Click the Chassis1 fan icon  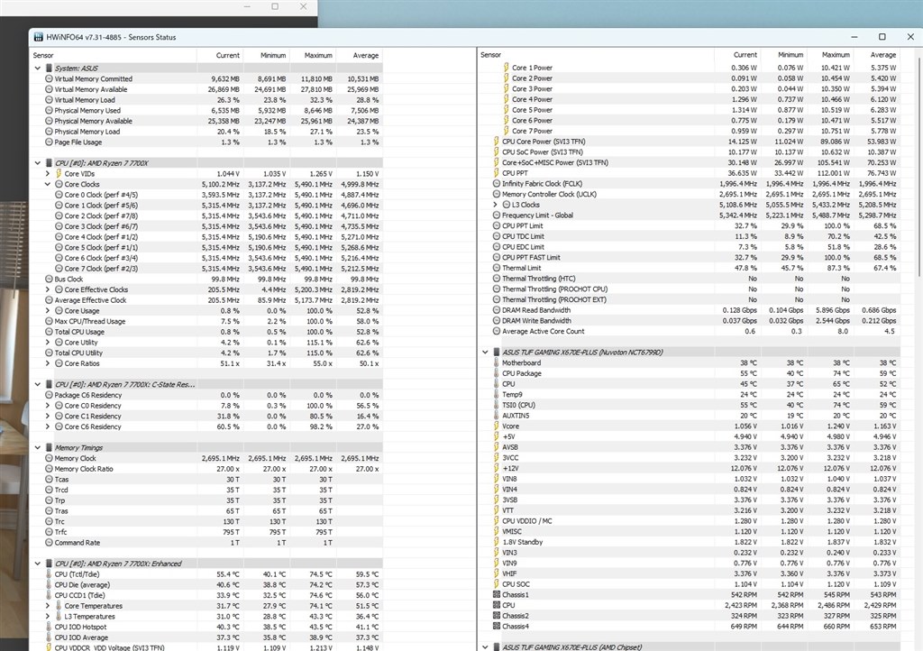[497, 595]
